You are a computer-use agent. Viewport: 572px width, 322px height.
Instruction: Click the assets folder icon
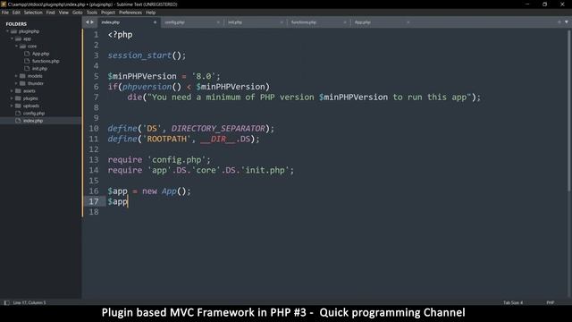[x=18, y=91]
